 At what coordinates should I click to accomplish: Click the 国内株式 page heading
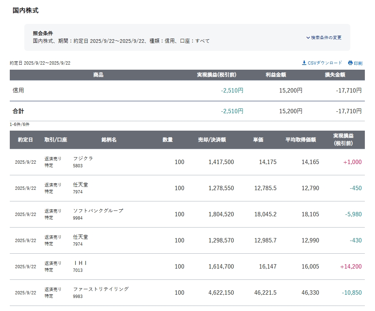pyautogui.click(x=25, y=11)
